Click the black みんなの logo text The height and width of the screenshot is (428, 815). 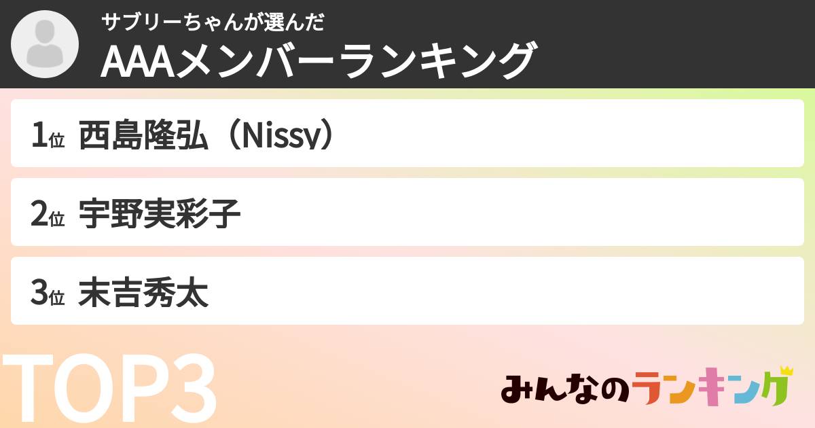tap(565, 390)
